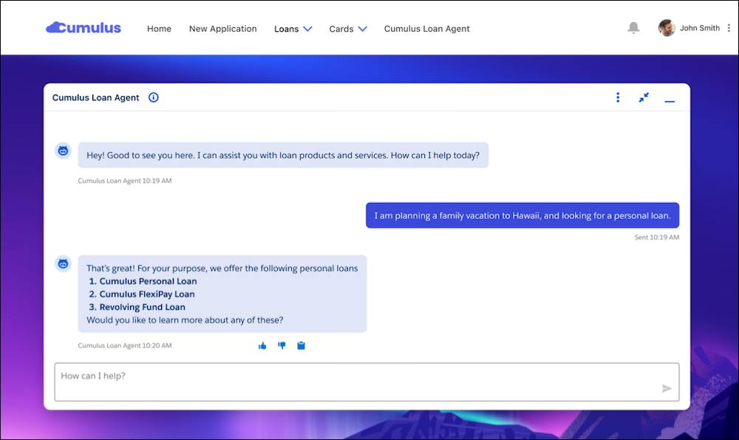Click the John Smith user name
The image size is (739, 440).
tap(699, 28)
